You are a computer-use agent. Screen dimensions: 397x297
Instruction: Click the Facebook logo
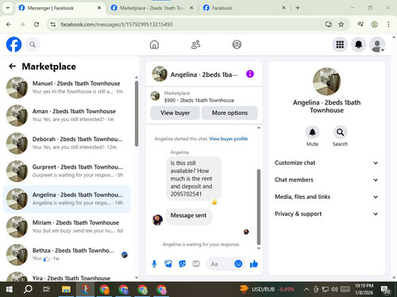pyautogui.click(x=13, y=44)
